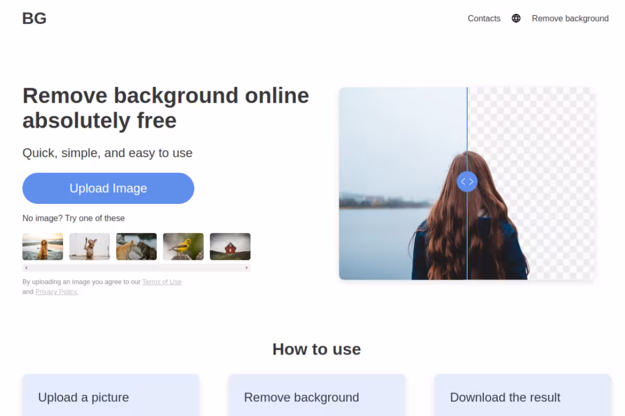This screenshot has height=416, width=625.
Task: Click the sample images scrollbar left arrow
Action: 26,268
